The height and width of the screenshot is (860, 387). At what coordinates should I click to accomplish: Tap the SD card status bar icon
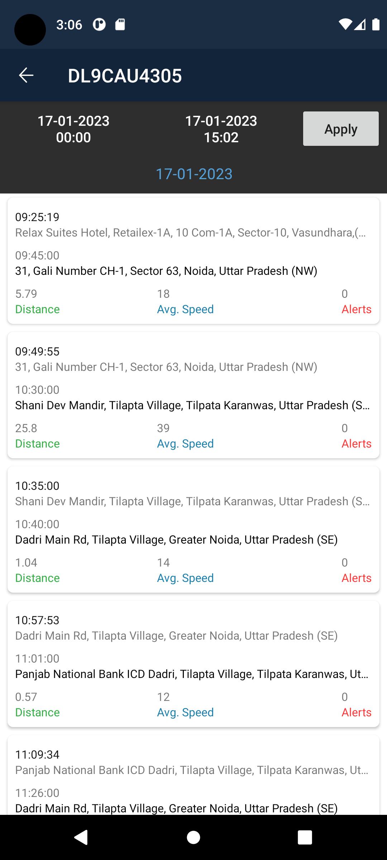click(120, 25)
